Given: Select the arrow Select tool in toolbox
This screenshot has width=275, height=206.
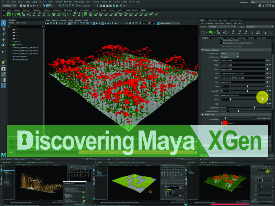Looking at the screenshot, I should click(3, 23).
